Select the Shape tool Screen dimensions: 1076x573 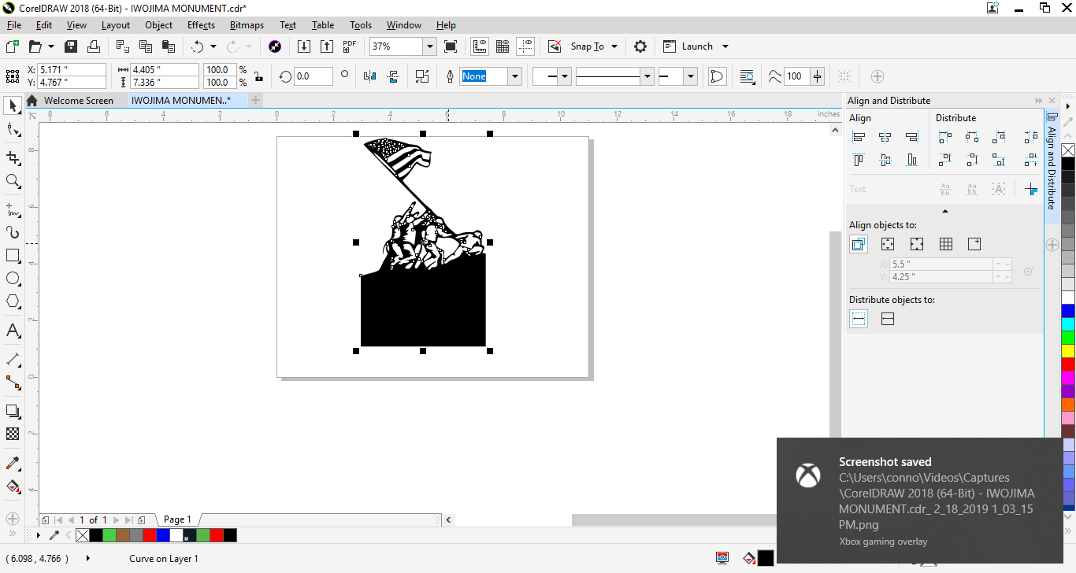click(x=13, y=130)
